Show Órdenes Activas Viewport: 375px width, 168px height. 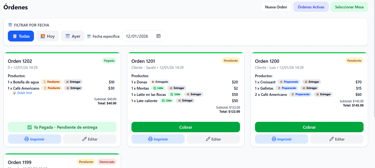(311, 7)
